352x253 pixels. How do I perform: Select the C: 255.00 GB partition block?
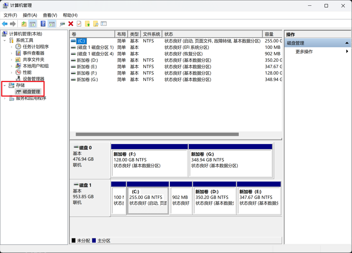(x=148, y=198)
